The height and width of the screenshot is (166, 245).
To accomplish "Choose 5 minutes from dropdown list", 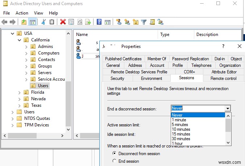I will pos(198,125).
